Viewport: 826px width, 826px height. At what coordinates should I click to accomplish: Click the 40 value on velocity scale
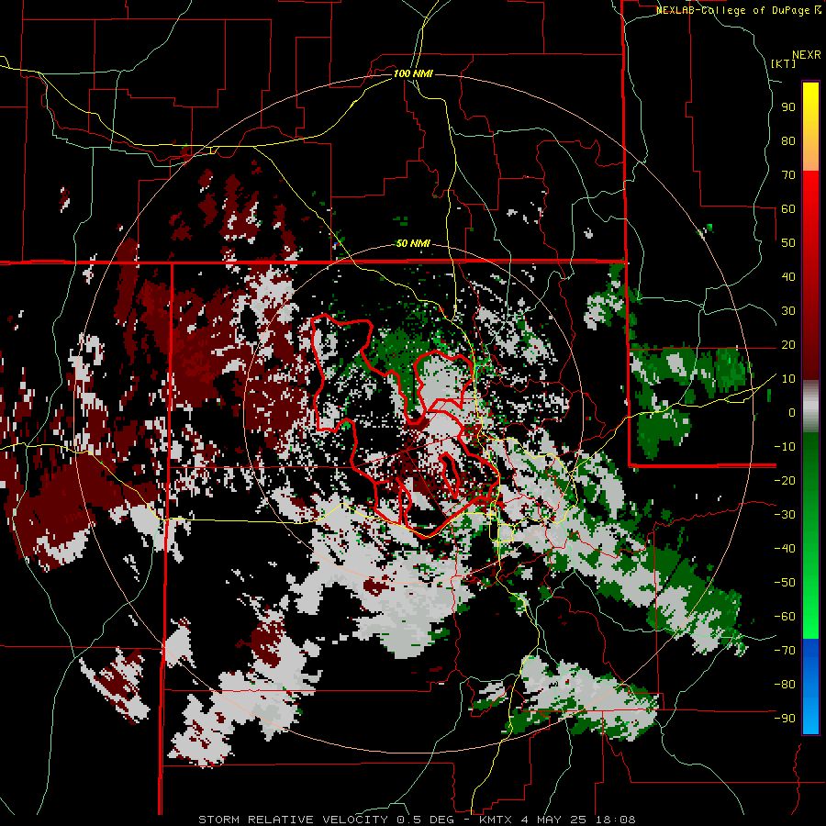tap(788, 277)
